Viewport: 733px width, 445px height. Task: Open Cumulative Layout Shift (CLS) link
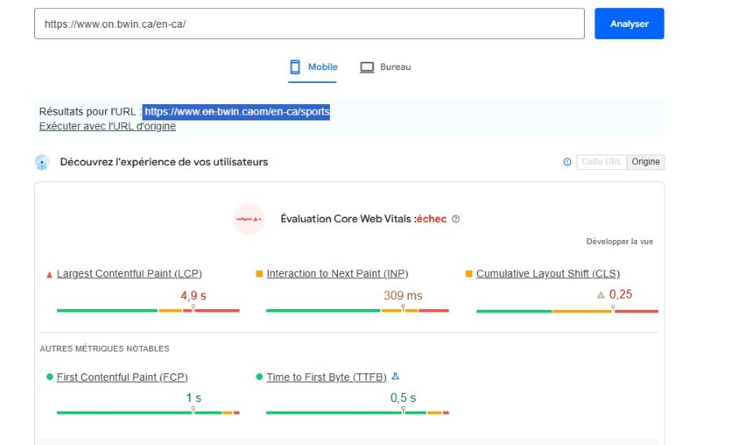coord(548,273)
